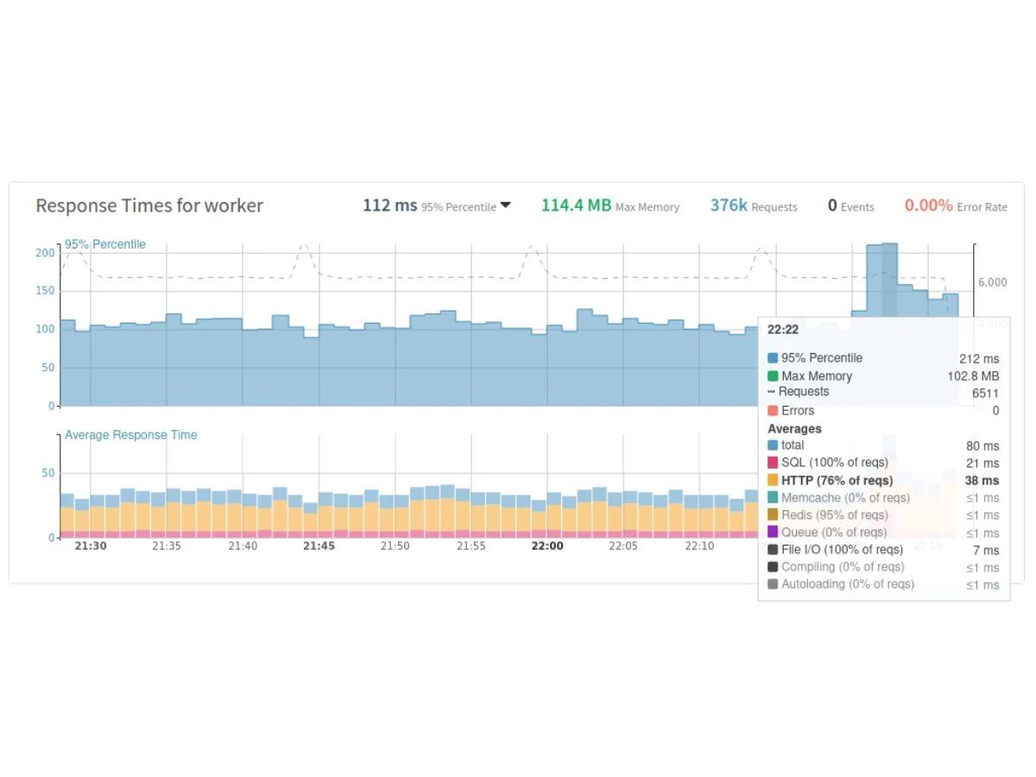Screen dimensions: 1036x777
Task: Click the 21:45 time axis label
Action: 319,546
